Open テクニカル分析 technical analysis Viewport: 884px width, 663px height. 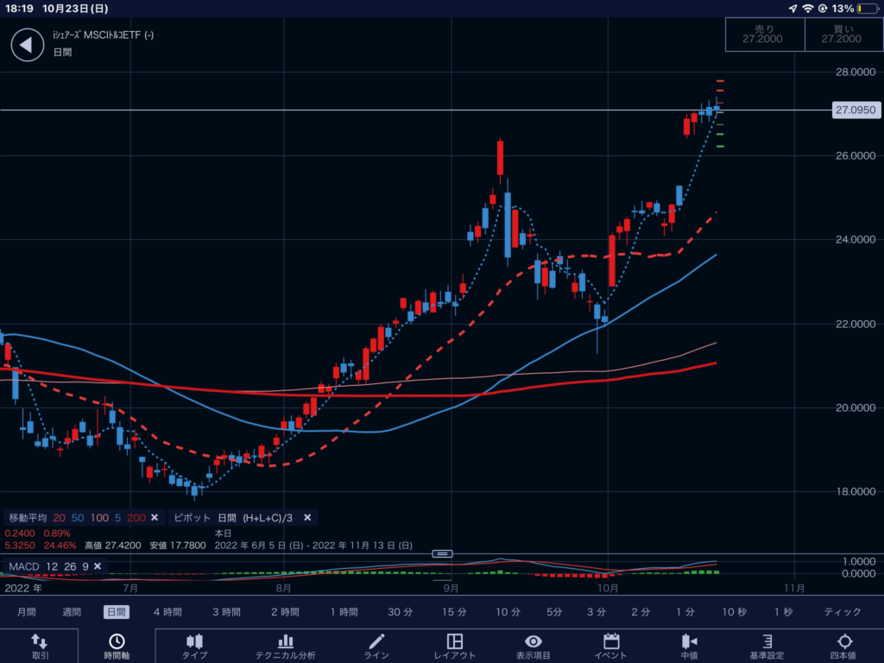[285, 646]
